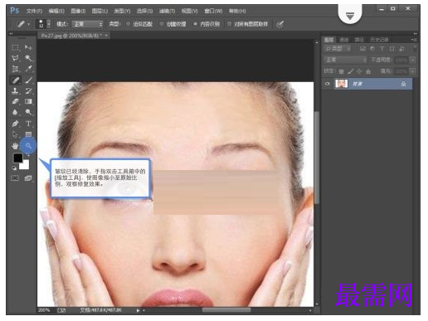Viewport: 428px width, 321px height.
Task: Click the zoom percentage field in status bar
Action: pyautogui.click(x=44, y=310)
